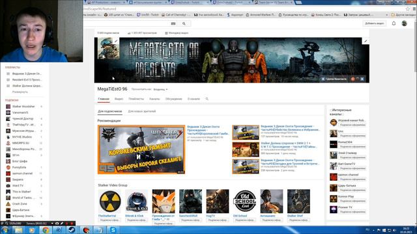Switch to the 'О канале' channel tab
Screen dimensions: 417x234
pyautogui.click(x=194, y=99)
